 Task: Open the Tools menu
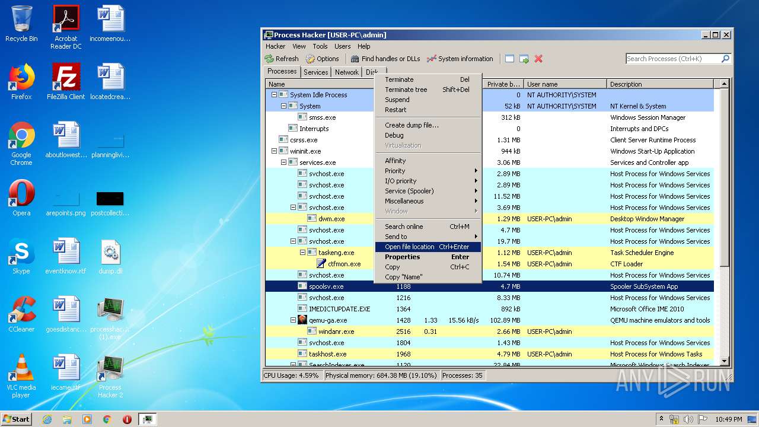point(320,46)
